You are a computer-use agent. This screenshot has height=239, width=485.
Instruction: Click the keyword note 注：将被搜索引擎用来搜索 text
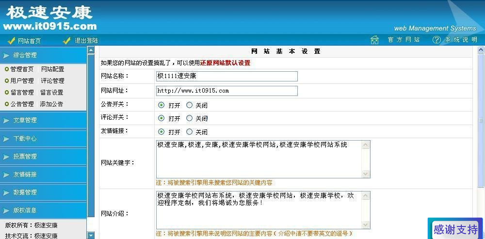214,183
